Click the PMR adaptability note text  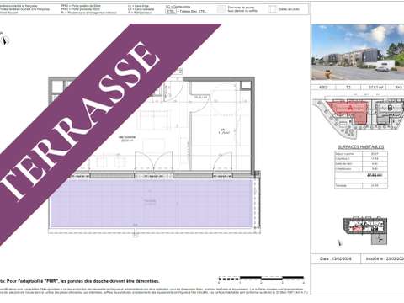click(80, 281)
